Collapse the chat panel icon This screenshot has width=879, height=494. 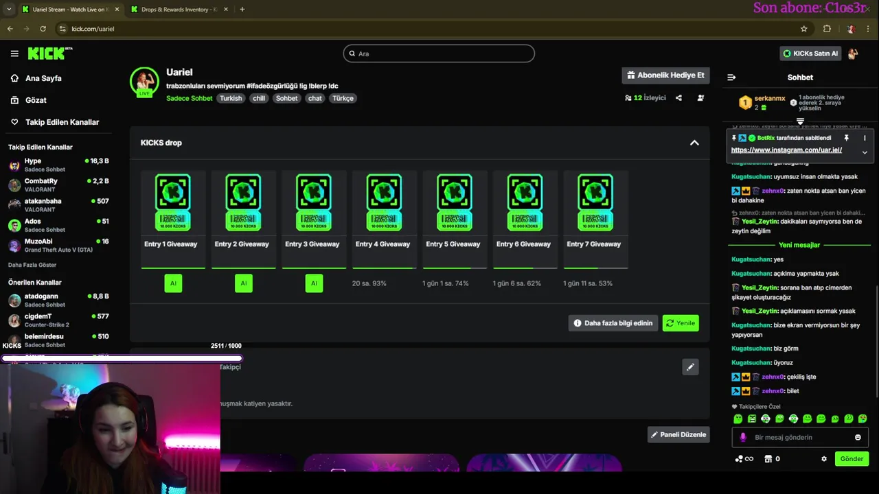(x=731, y=78)
